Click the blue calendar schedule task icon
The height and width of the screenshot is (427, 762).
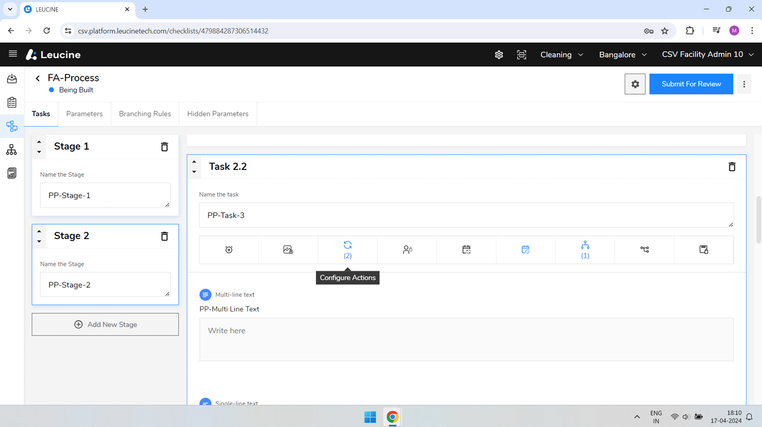[x=525, y=250]
